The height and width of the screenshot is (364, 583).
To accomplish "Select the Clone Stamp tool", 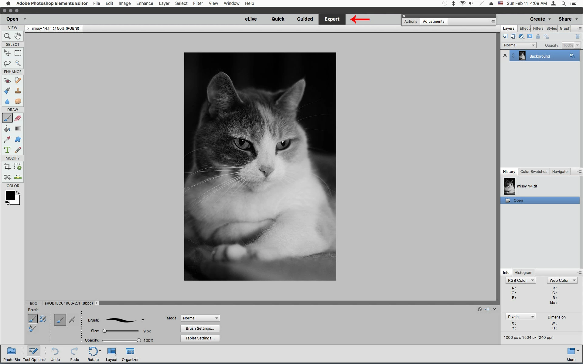I will (18, 91).
